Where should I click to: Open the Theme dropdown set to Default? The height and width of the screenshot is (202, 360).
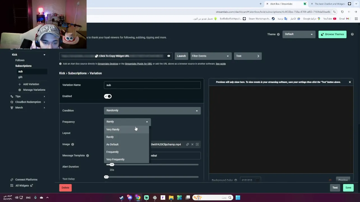pyautogui.click(x=299, y=34)
